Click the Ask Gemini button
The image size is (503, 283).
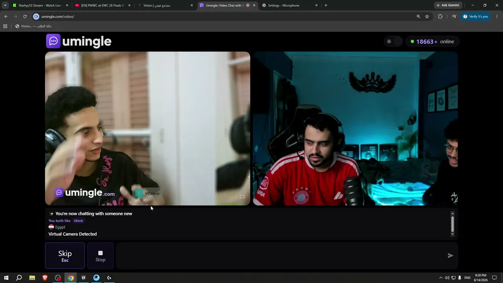(x=448, y=6)
